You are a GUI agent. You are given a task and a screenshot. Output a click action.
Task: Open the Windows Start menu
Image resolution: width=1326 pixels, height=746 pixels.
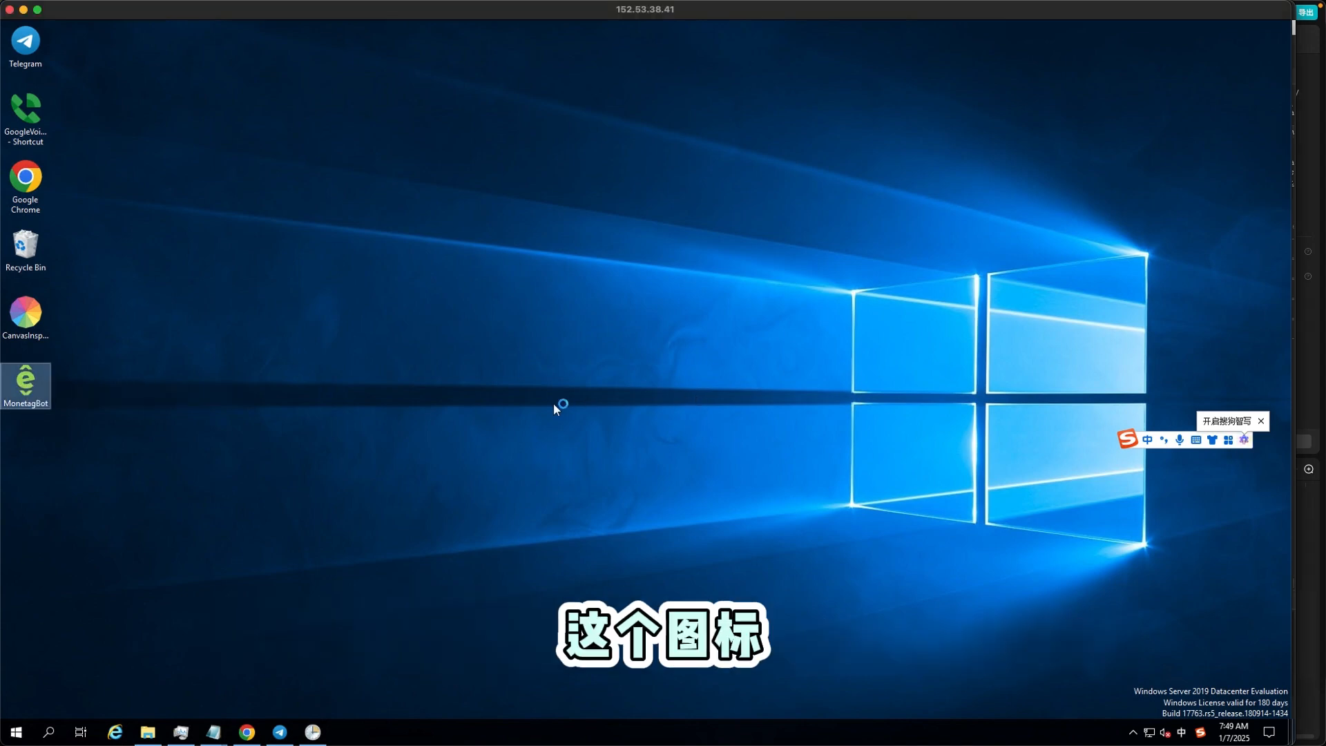tap(17, 732)
